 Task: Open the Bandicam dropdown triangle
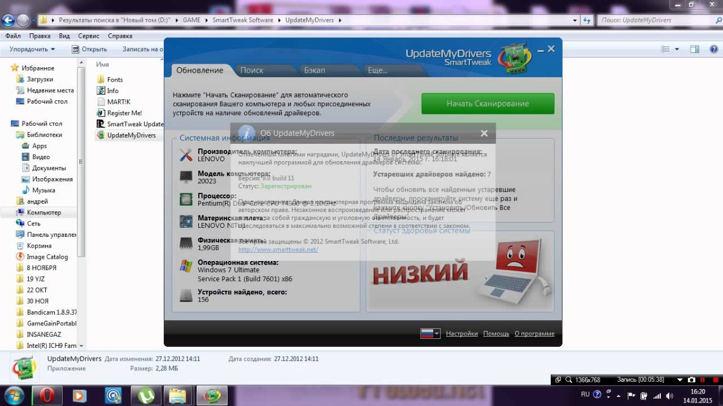click(678, 380)
